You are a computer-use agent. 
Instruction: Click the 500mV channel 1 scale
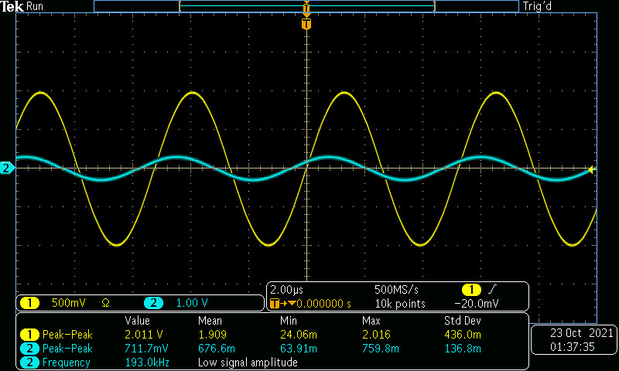point(69,303)
